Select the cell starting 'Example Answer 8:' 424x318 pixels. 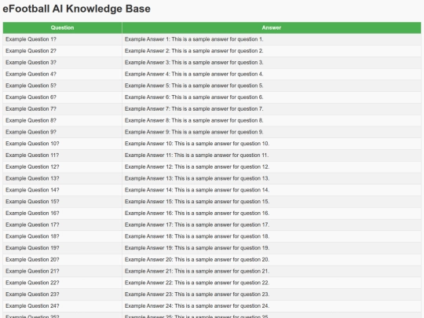pos(272,121)
